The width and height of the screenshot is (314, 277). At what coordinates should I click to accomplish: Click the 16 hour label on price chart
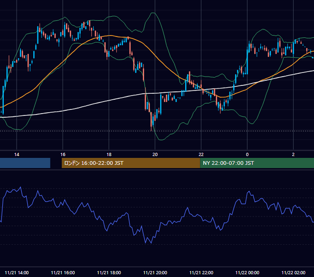pyautogui.click(x=63, y=155)
